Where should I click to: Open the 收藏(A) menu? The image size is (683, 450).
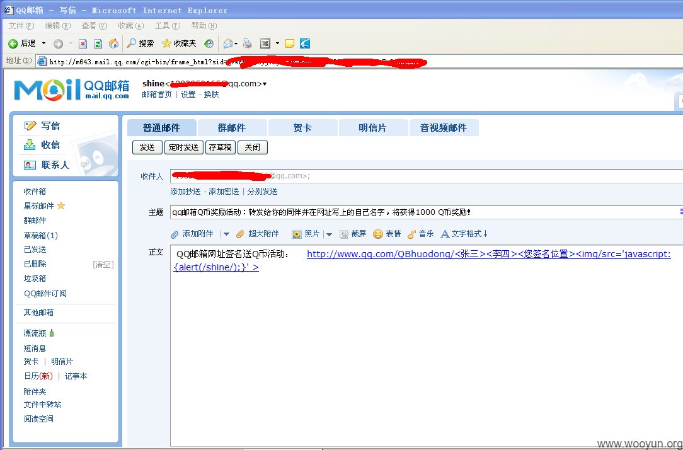pos(130,26)
